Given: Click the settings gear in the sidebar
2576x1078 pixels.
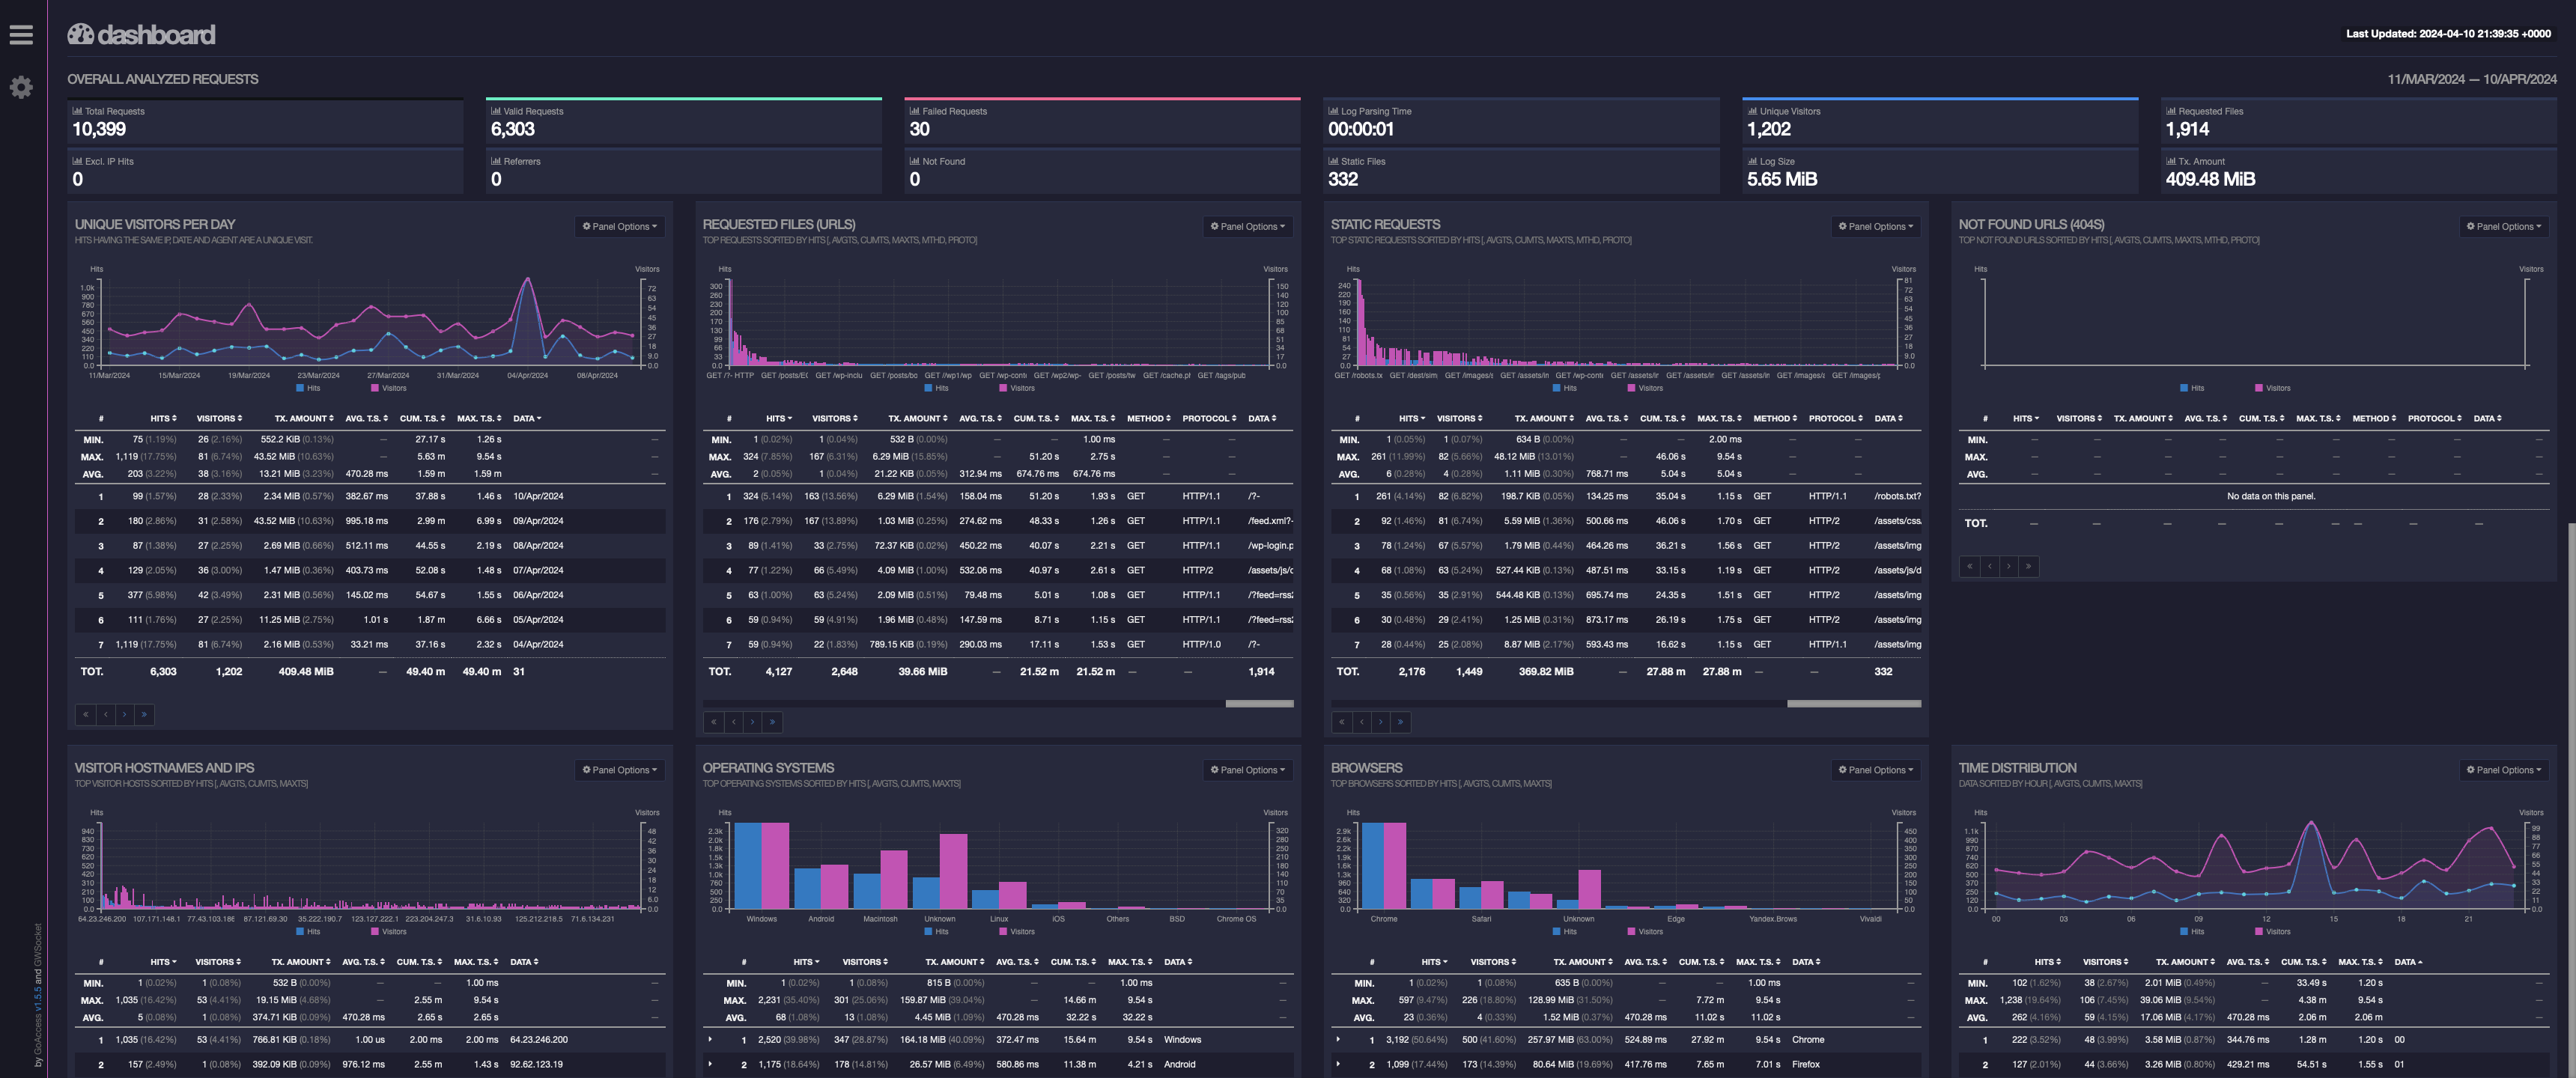Looking at the screenshot, I should click(x=20, y=88).
